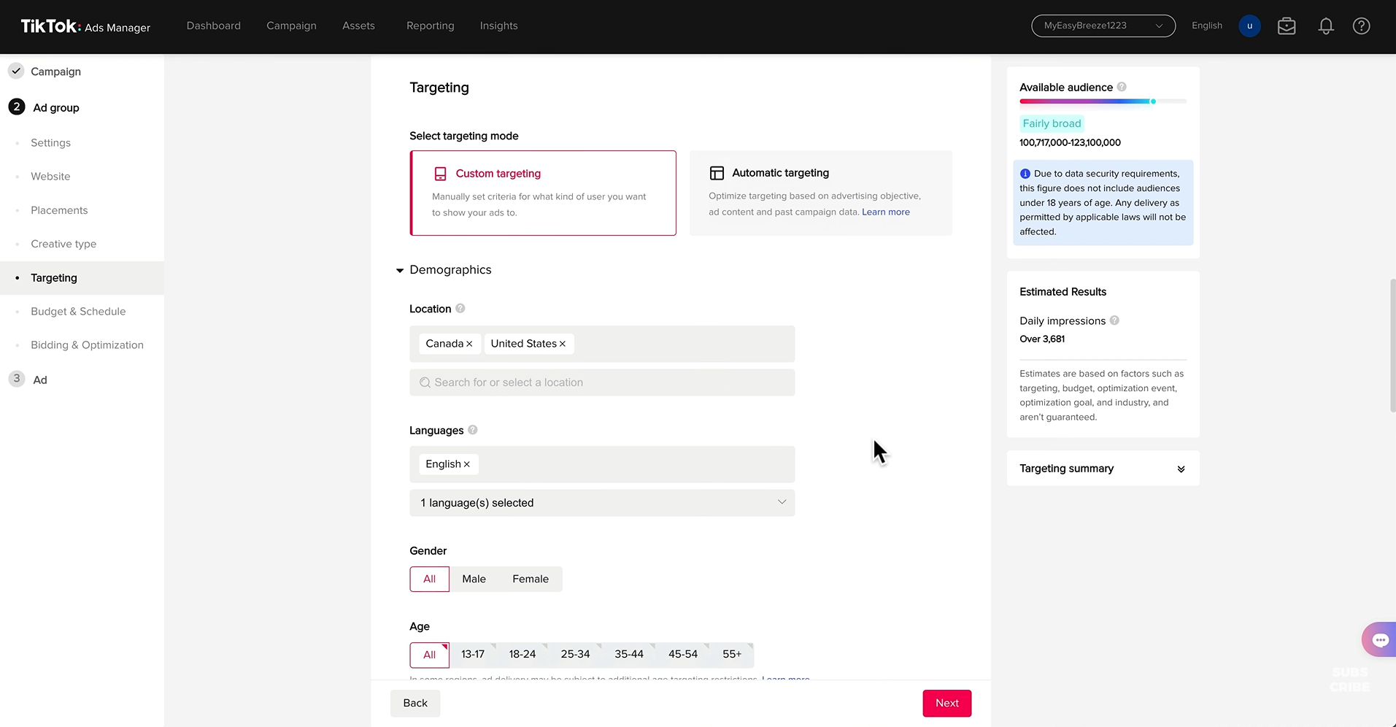Viewport: 1396px width, 727px height.
Task: Open the languages selected dropdown
Action: 602,503
